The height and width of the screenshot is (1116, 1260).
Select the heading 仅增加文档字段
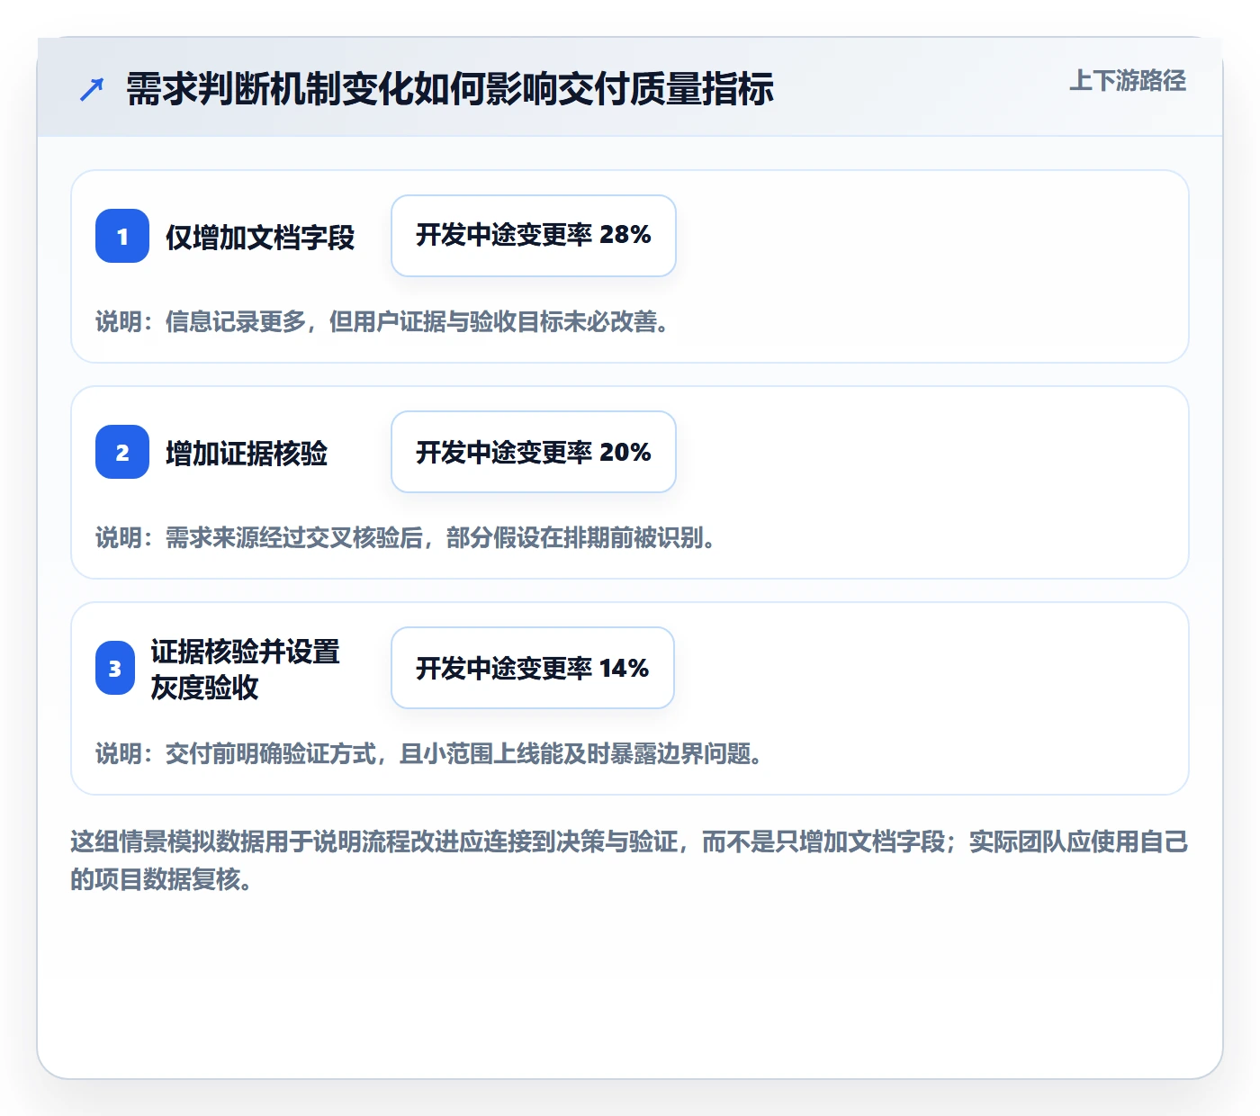[x=260, y=237]
